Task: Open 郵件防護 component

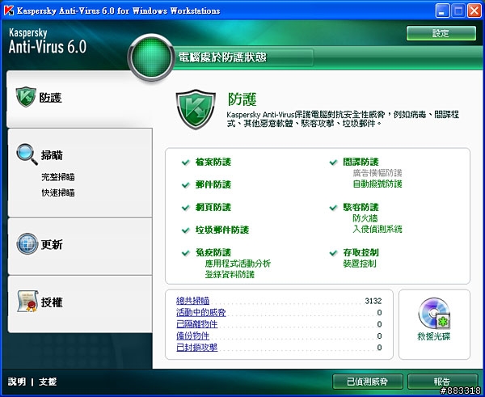Action: pyautogui.click(x=213, y=184)
